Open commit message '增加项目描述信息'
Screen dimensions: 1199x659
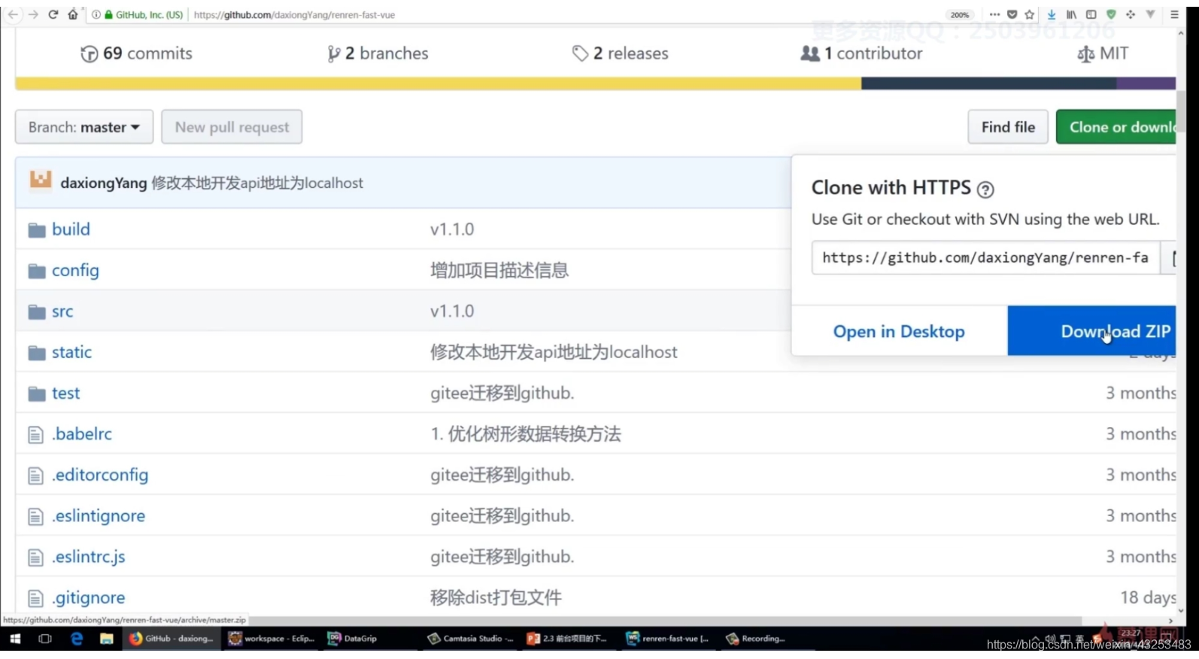499,270
